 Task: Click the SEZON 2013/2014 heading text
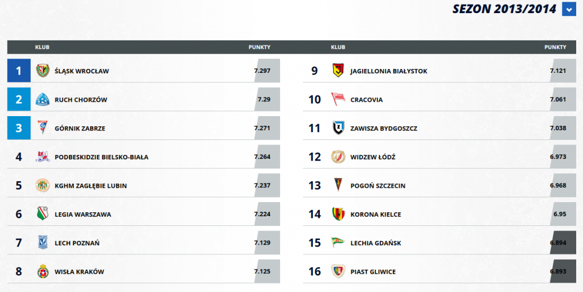[504, 9]
